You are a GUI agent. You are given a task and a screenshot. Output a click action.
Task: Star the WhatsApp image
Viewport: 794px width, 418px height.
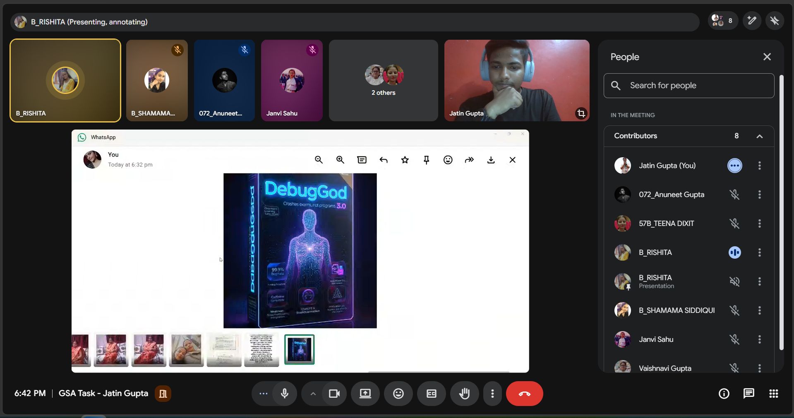click(405, 160)
